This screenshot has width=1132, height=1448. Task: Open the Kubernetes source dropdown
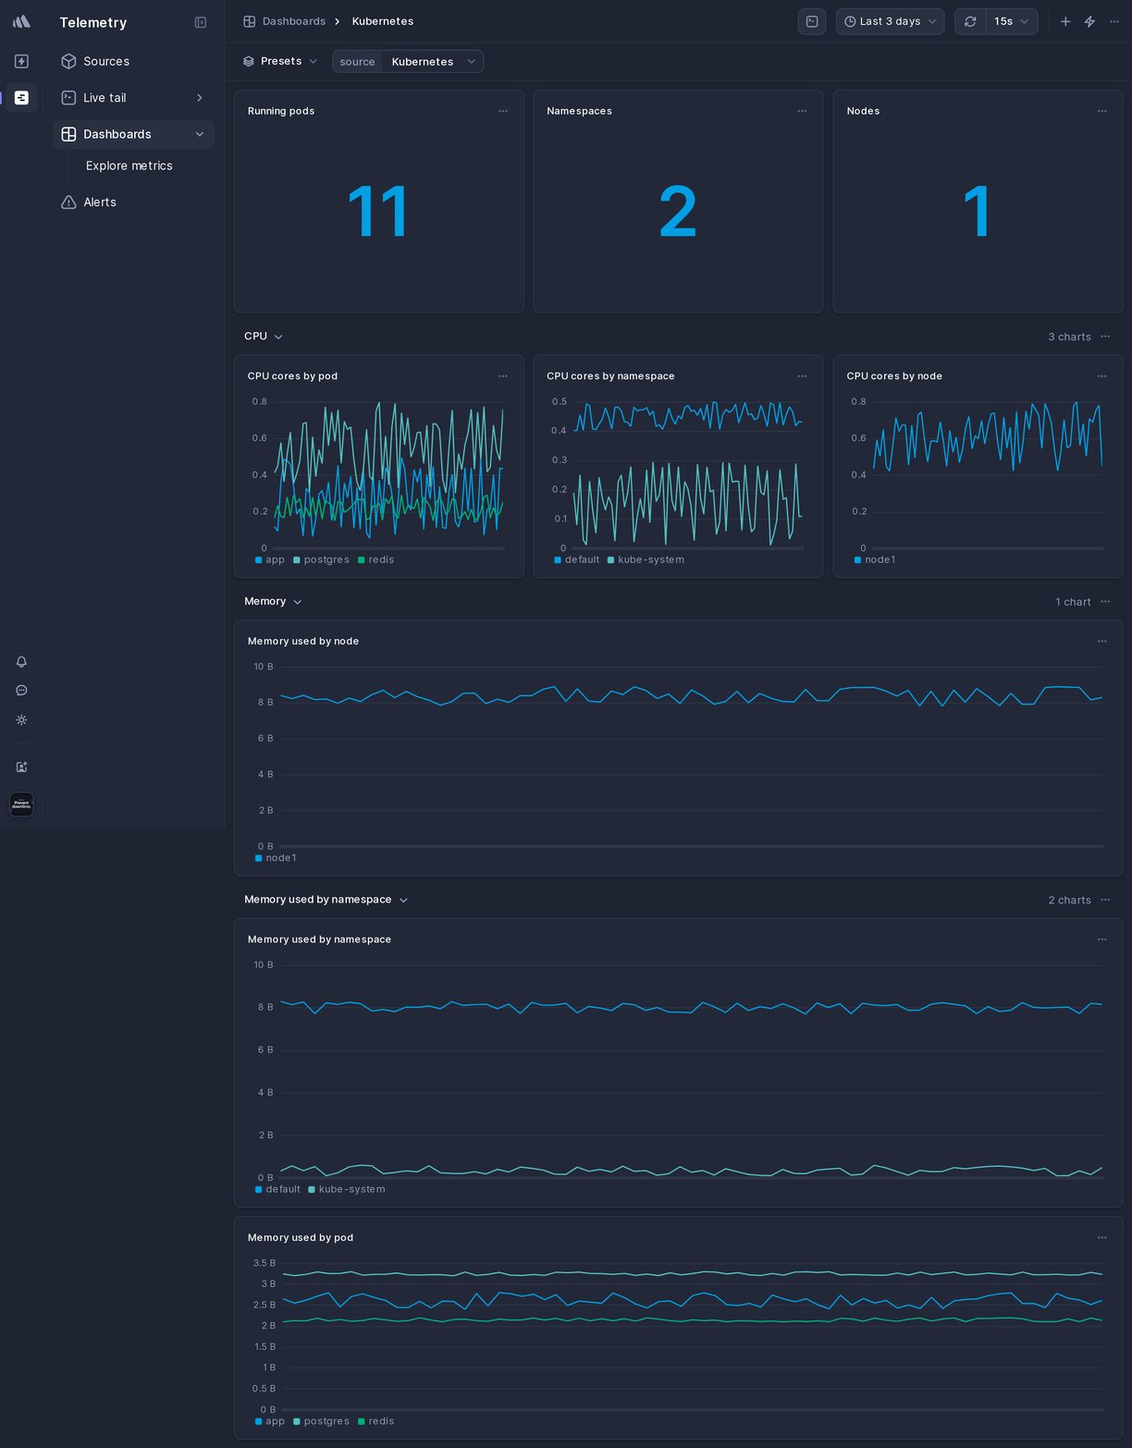point(432,61)
